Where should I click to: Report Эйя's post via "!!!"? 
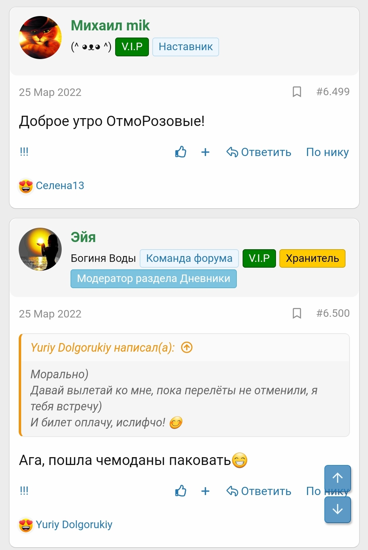(24, 491)
